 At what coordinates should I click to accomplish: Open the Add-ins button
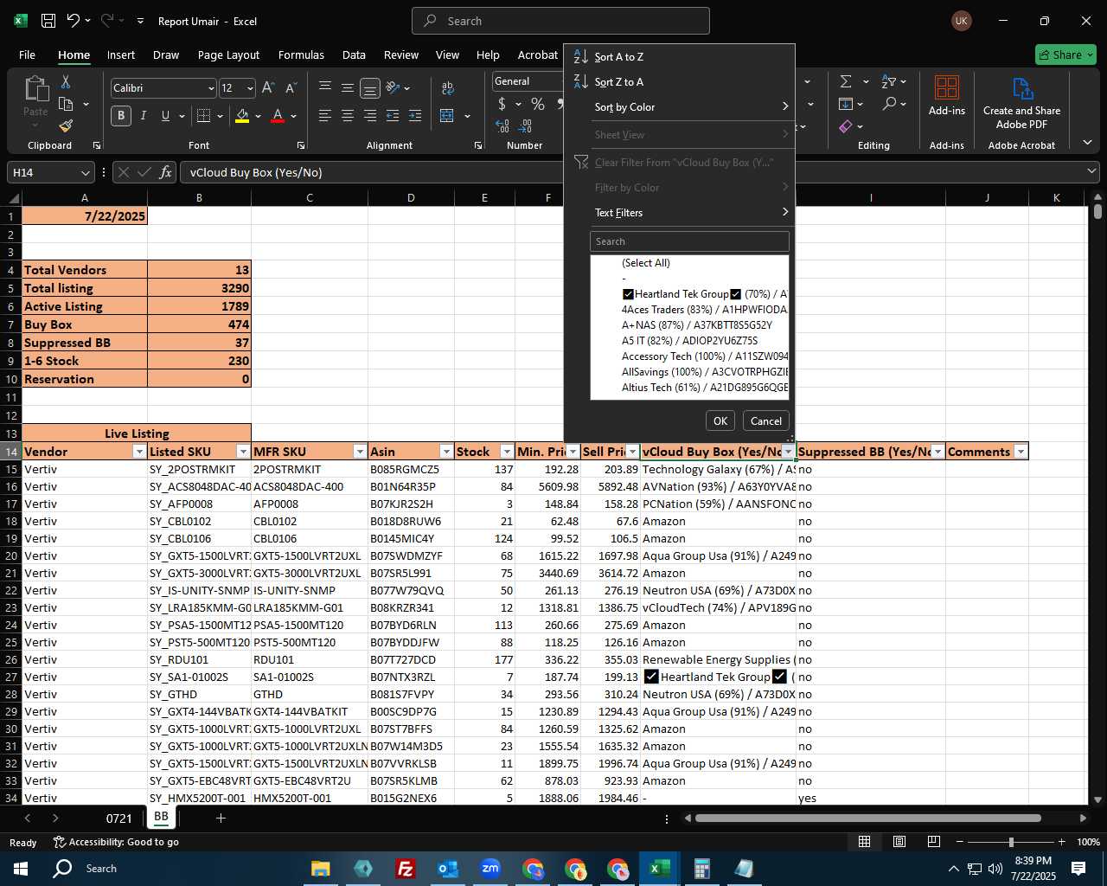[947, 96]
